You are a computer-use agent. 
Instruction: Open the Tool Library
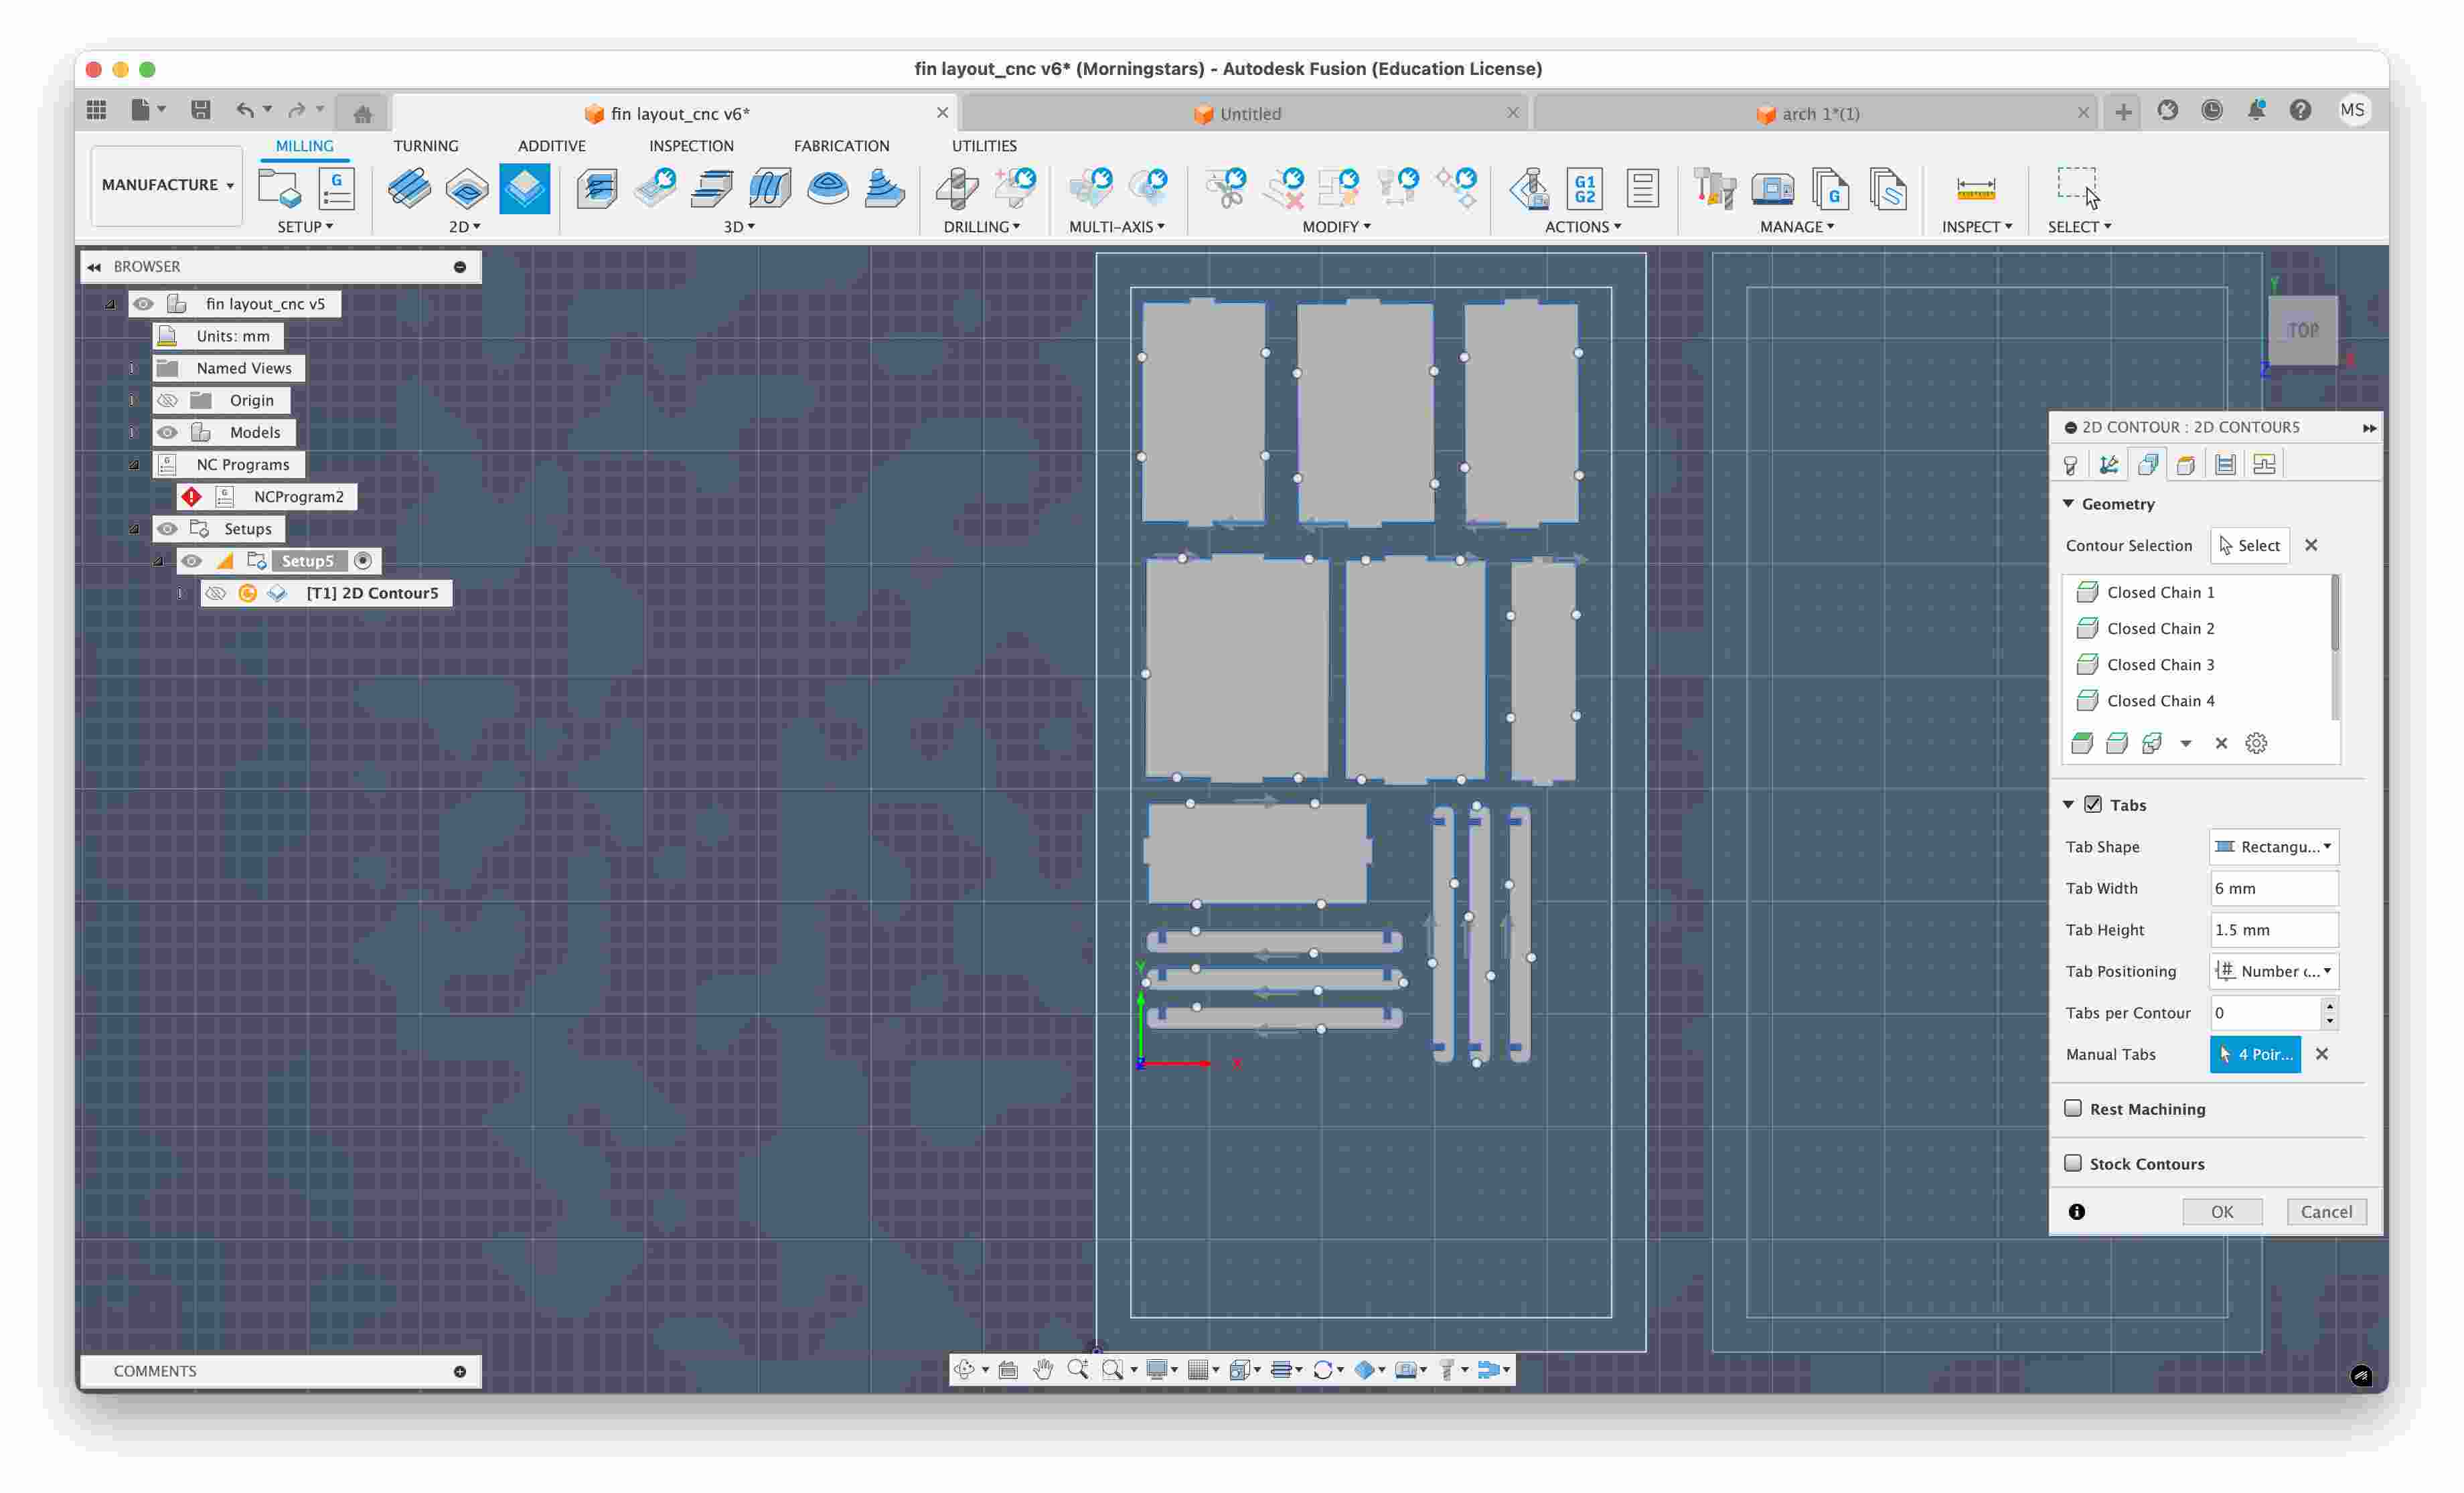tap(1714, 188)
